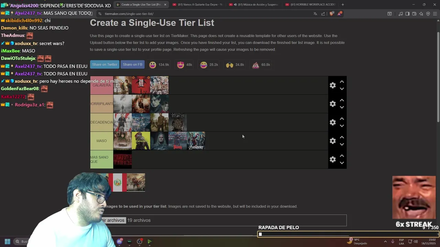440x247 pixels.
Task: Click the translate page icon
Action: (x=315, y=14)
